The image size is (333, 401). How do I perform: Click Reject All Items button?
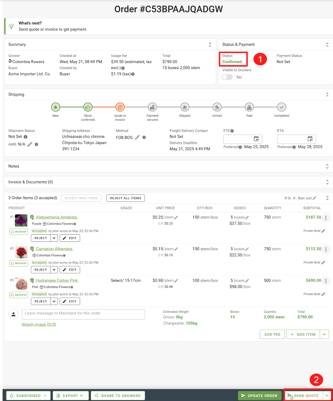point(125,198)
